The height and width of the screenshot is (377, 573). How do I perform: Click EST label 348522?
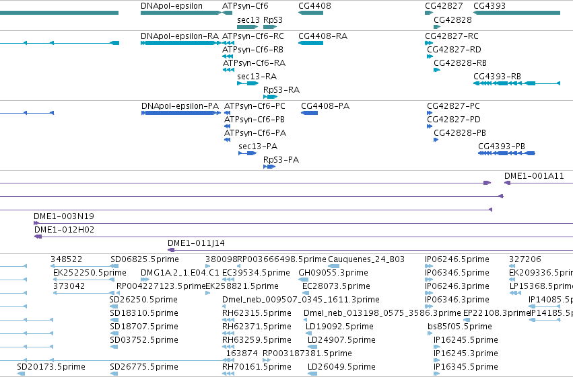[x=66, y=259]
